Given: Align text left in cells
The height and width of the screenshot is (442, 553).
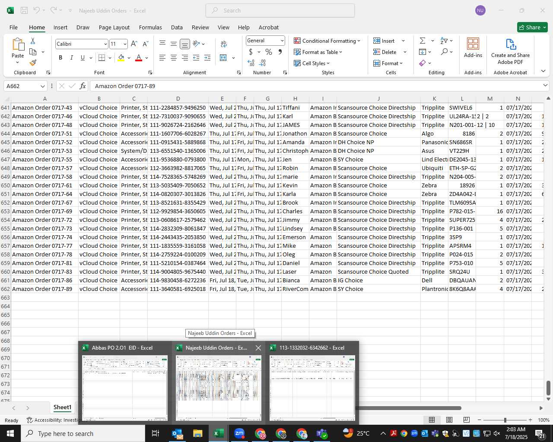Looking at the screenshot, I should (162, 58).
